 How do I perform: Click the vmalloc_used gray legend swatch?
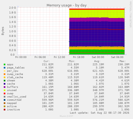point(5,97)
